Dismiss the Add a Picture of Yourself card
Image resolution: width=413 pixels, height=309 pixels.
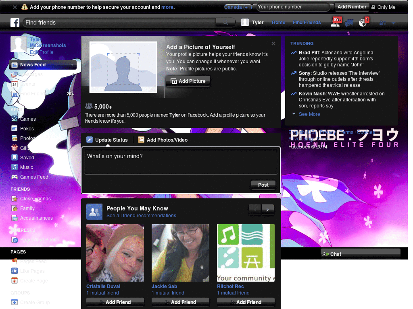click(x=273, y=43)
